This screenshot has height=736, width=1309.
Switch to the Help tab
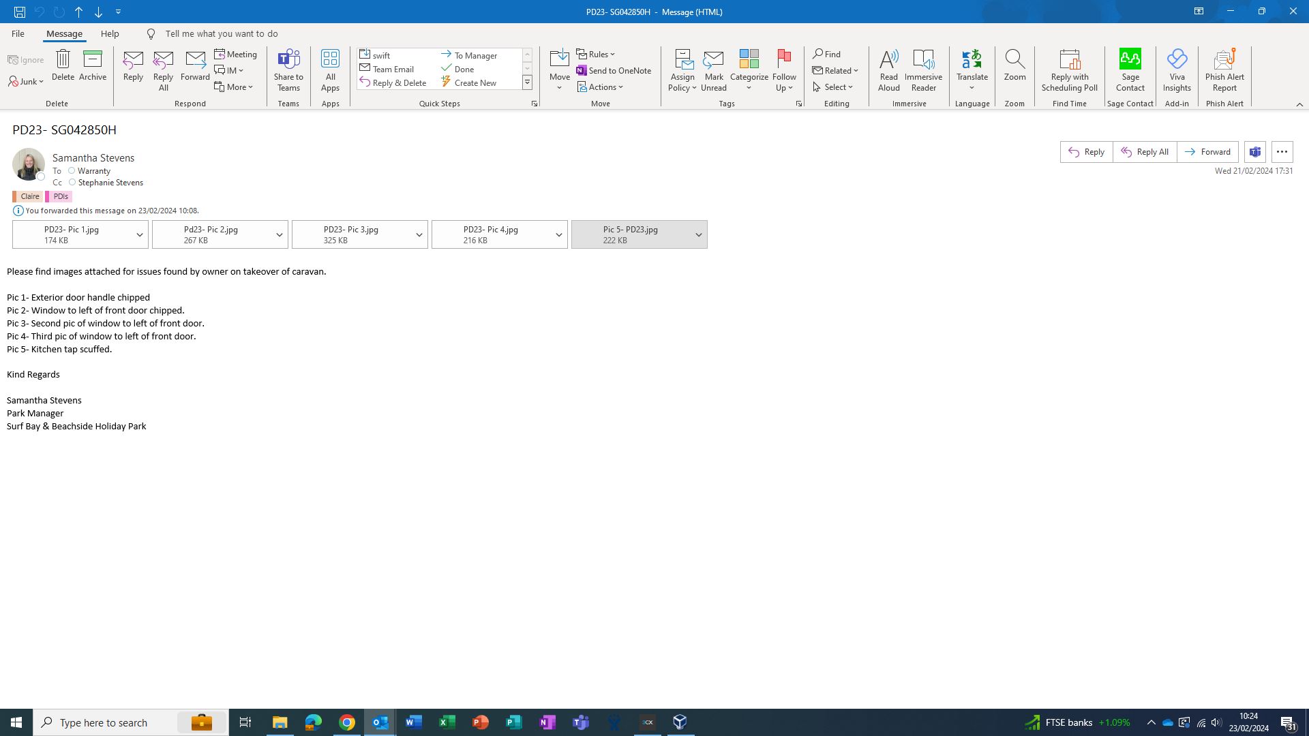110,33
